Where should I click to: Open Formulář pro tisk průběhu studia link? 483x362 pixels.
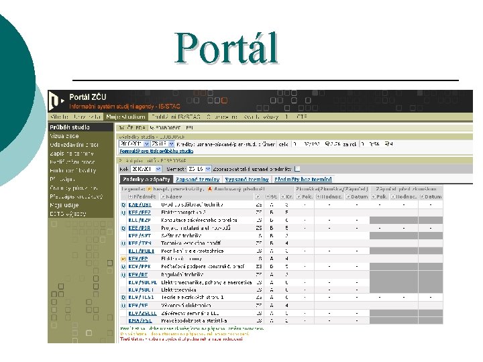click(156, 151)
